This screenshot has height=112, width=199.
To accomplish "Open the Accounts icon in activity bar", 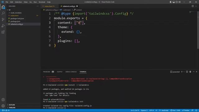I will tap(3, 100).
